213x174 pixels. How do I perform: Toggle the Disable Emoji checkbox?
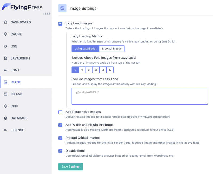coord(60,151)
